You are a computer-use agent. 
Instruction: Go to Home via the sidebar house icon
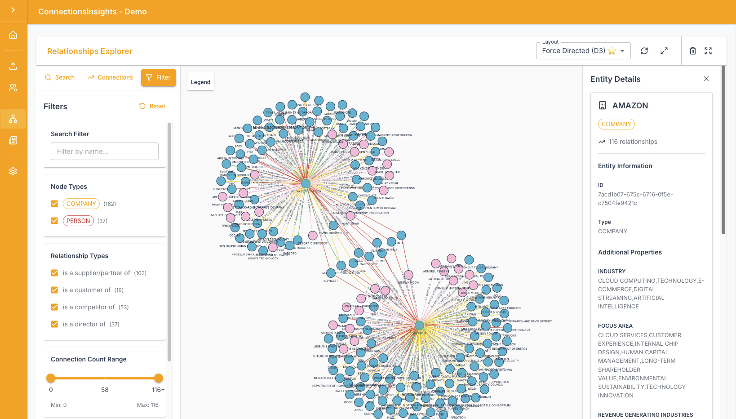(13, 35)
